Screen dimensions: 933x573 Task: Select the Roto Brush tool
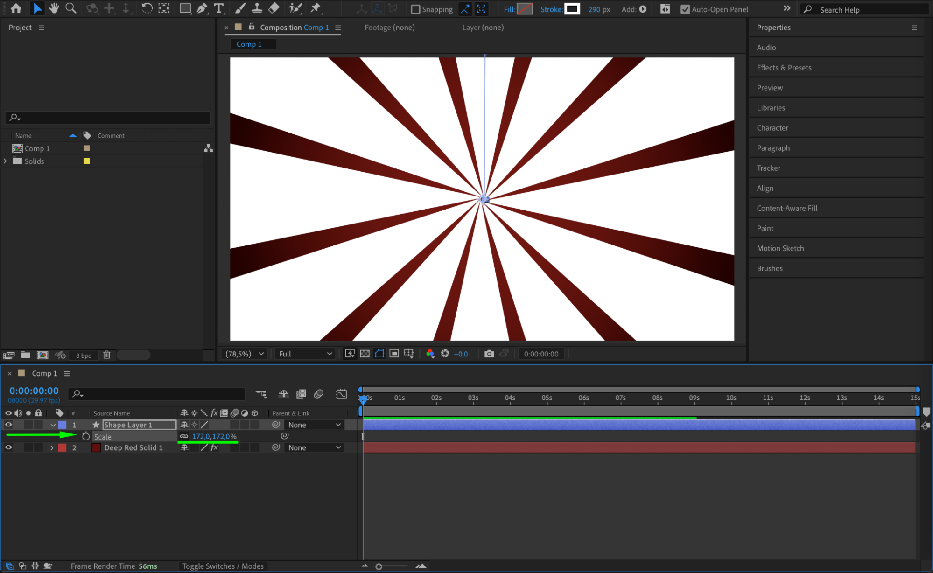click(295, 8)
